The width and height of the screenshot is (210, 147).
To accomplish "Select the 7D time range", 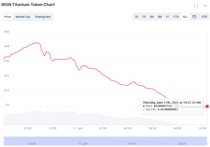I will pos(144,17).
